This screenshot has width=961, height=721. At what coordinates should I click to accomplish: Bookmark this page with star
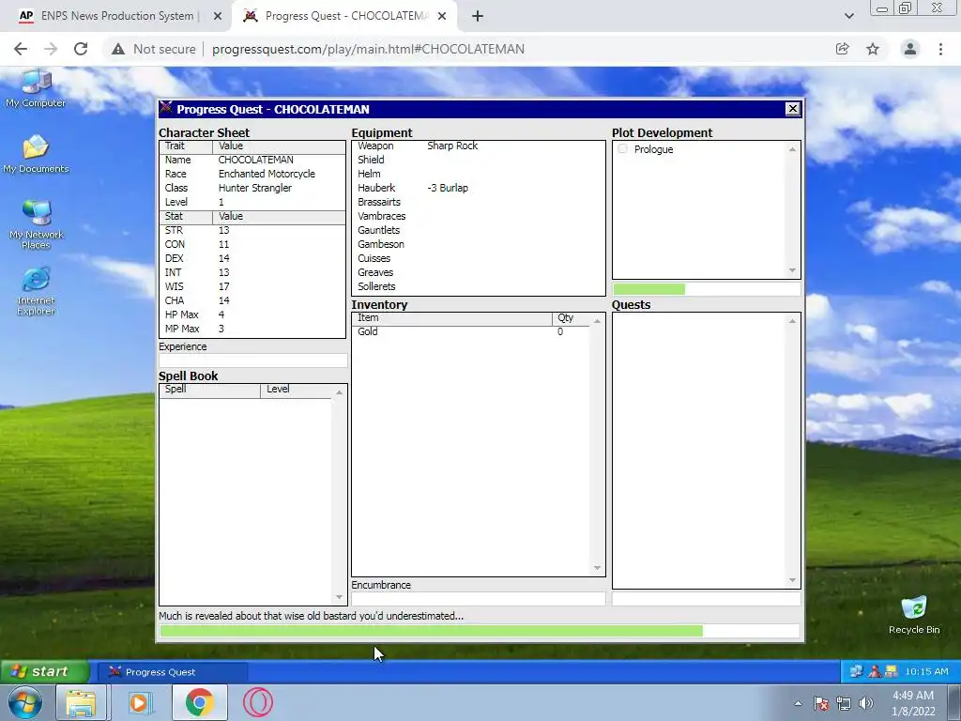click(x=873, y=49)
